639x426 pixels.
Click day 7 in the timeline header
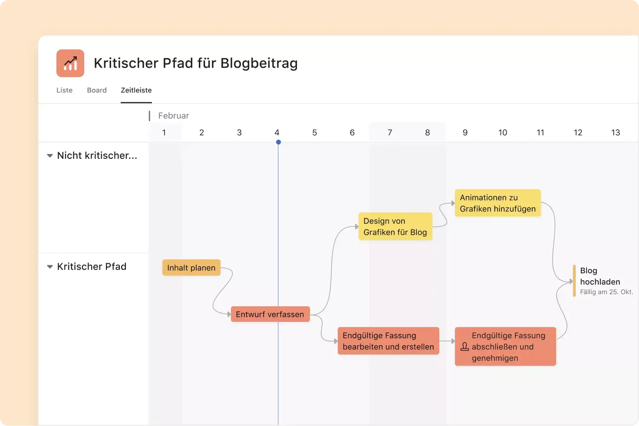pos(390,133)
